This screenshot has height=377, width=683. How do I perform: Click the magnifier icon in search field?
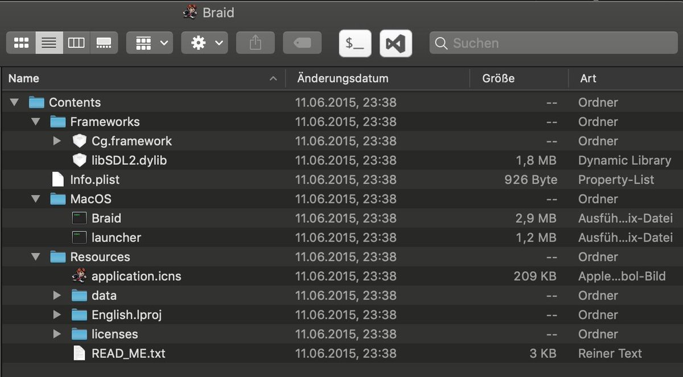440,43
